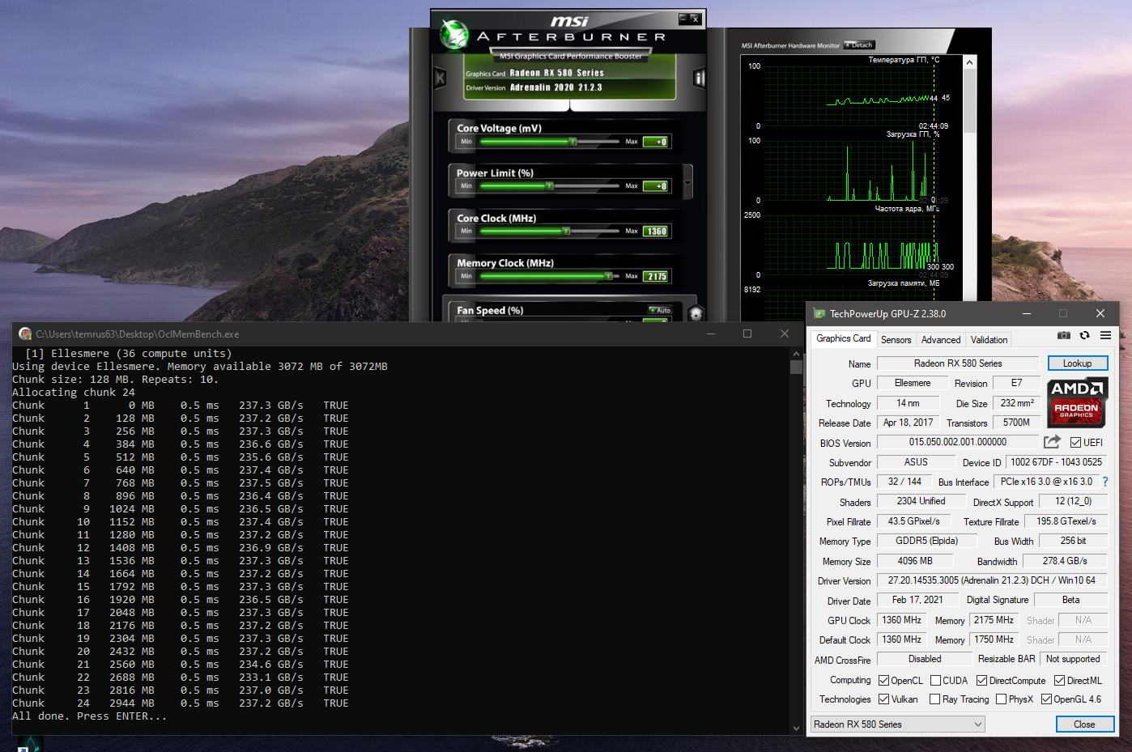Click Afterburner driver version 'Adrenalin 2020 21.2.3'
1132x752 pixels.
[x=556, y=87]
